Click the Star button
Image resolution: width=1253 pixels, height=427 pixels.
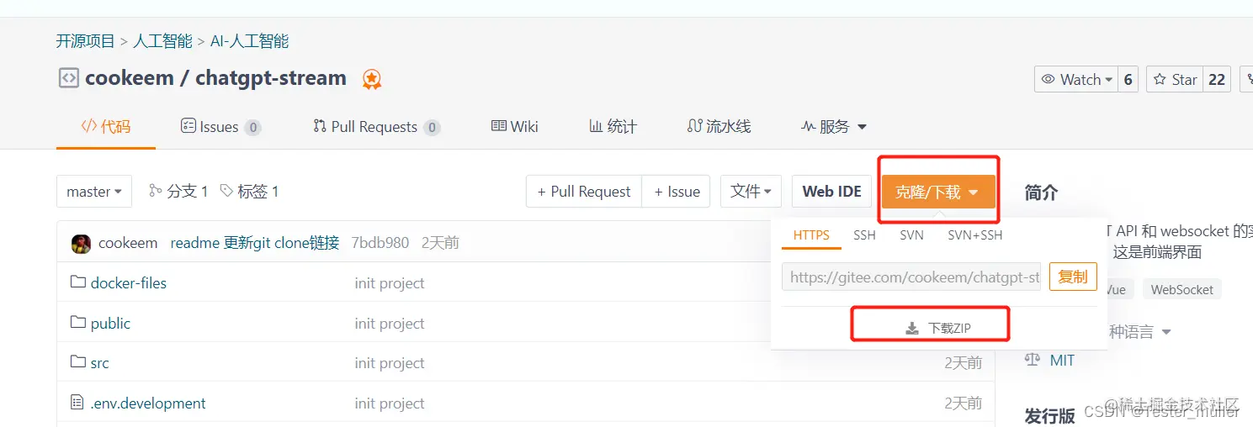1175,79
